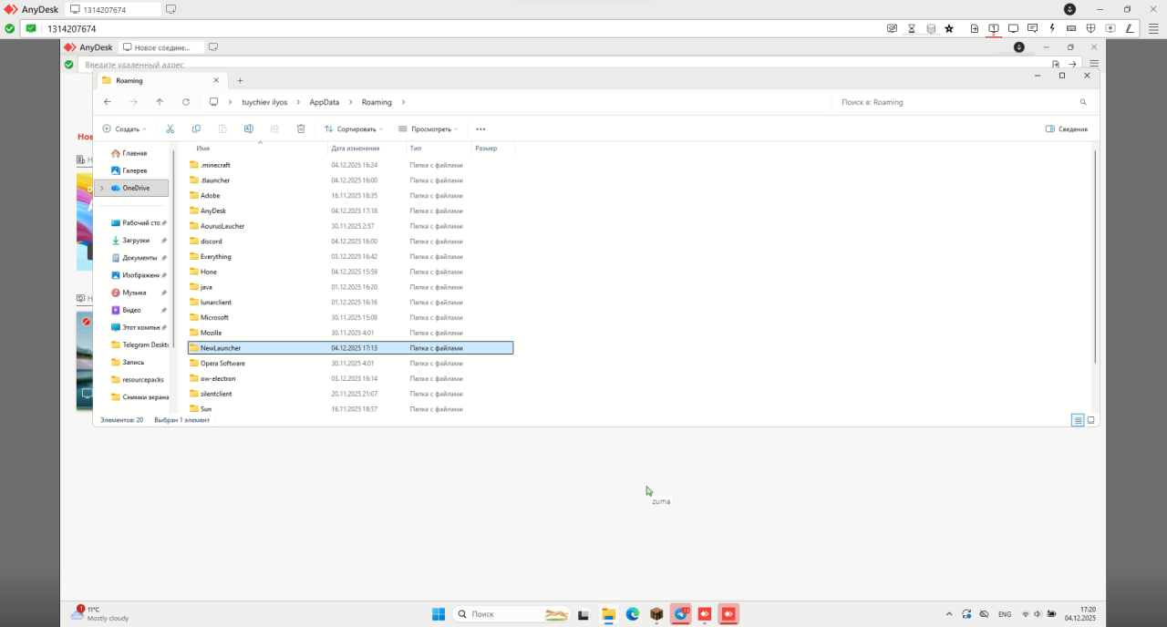Open the Сортировать dropdown
Image resolution: width=1167 pixels, height=627 pixels.
(x=354, y=129)
